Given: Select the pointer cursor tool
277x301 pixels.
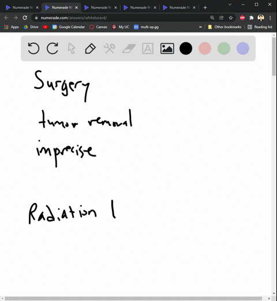Looking at the screenshot, I should (x=72, y=48).
